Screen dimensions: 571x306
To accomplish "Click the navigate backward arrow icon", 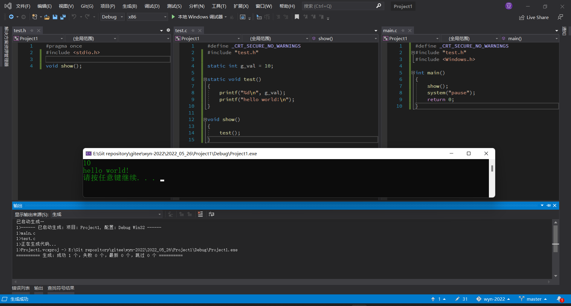I will 11,17.
